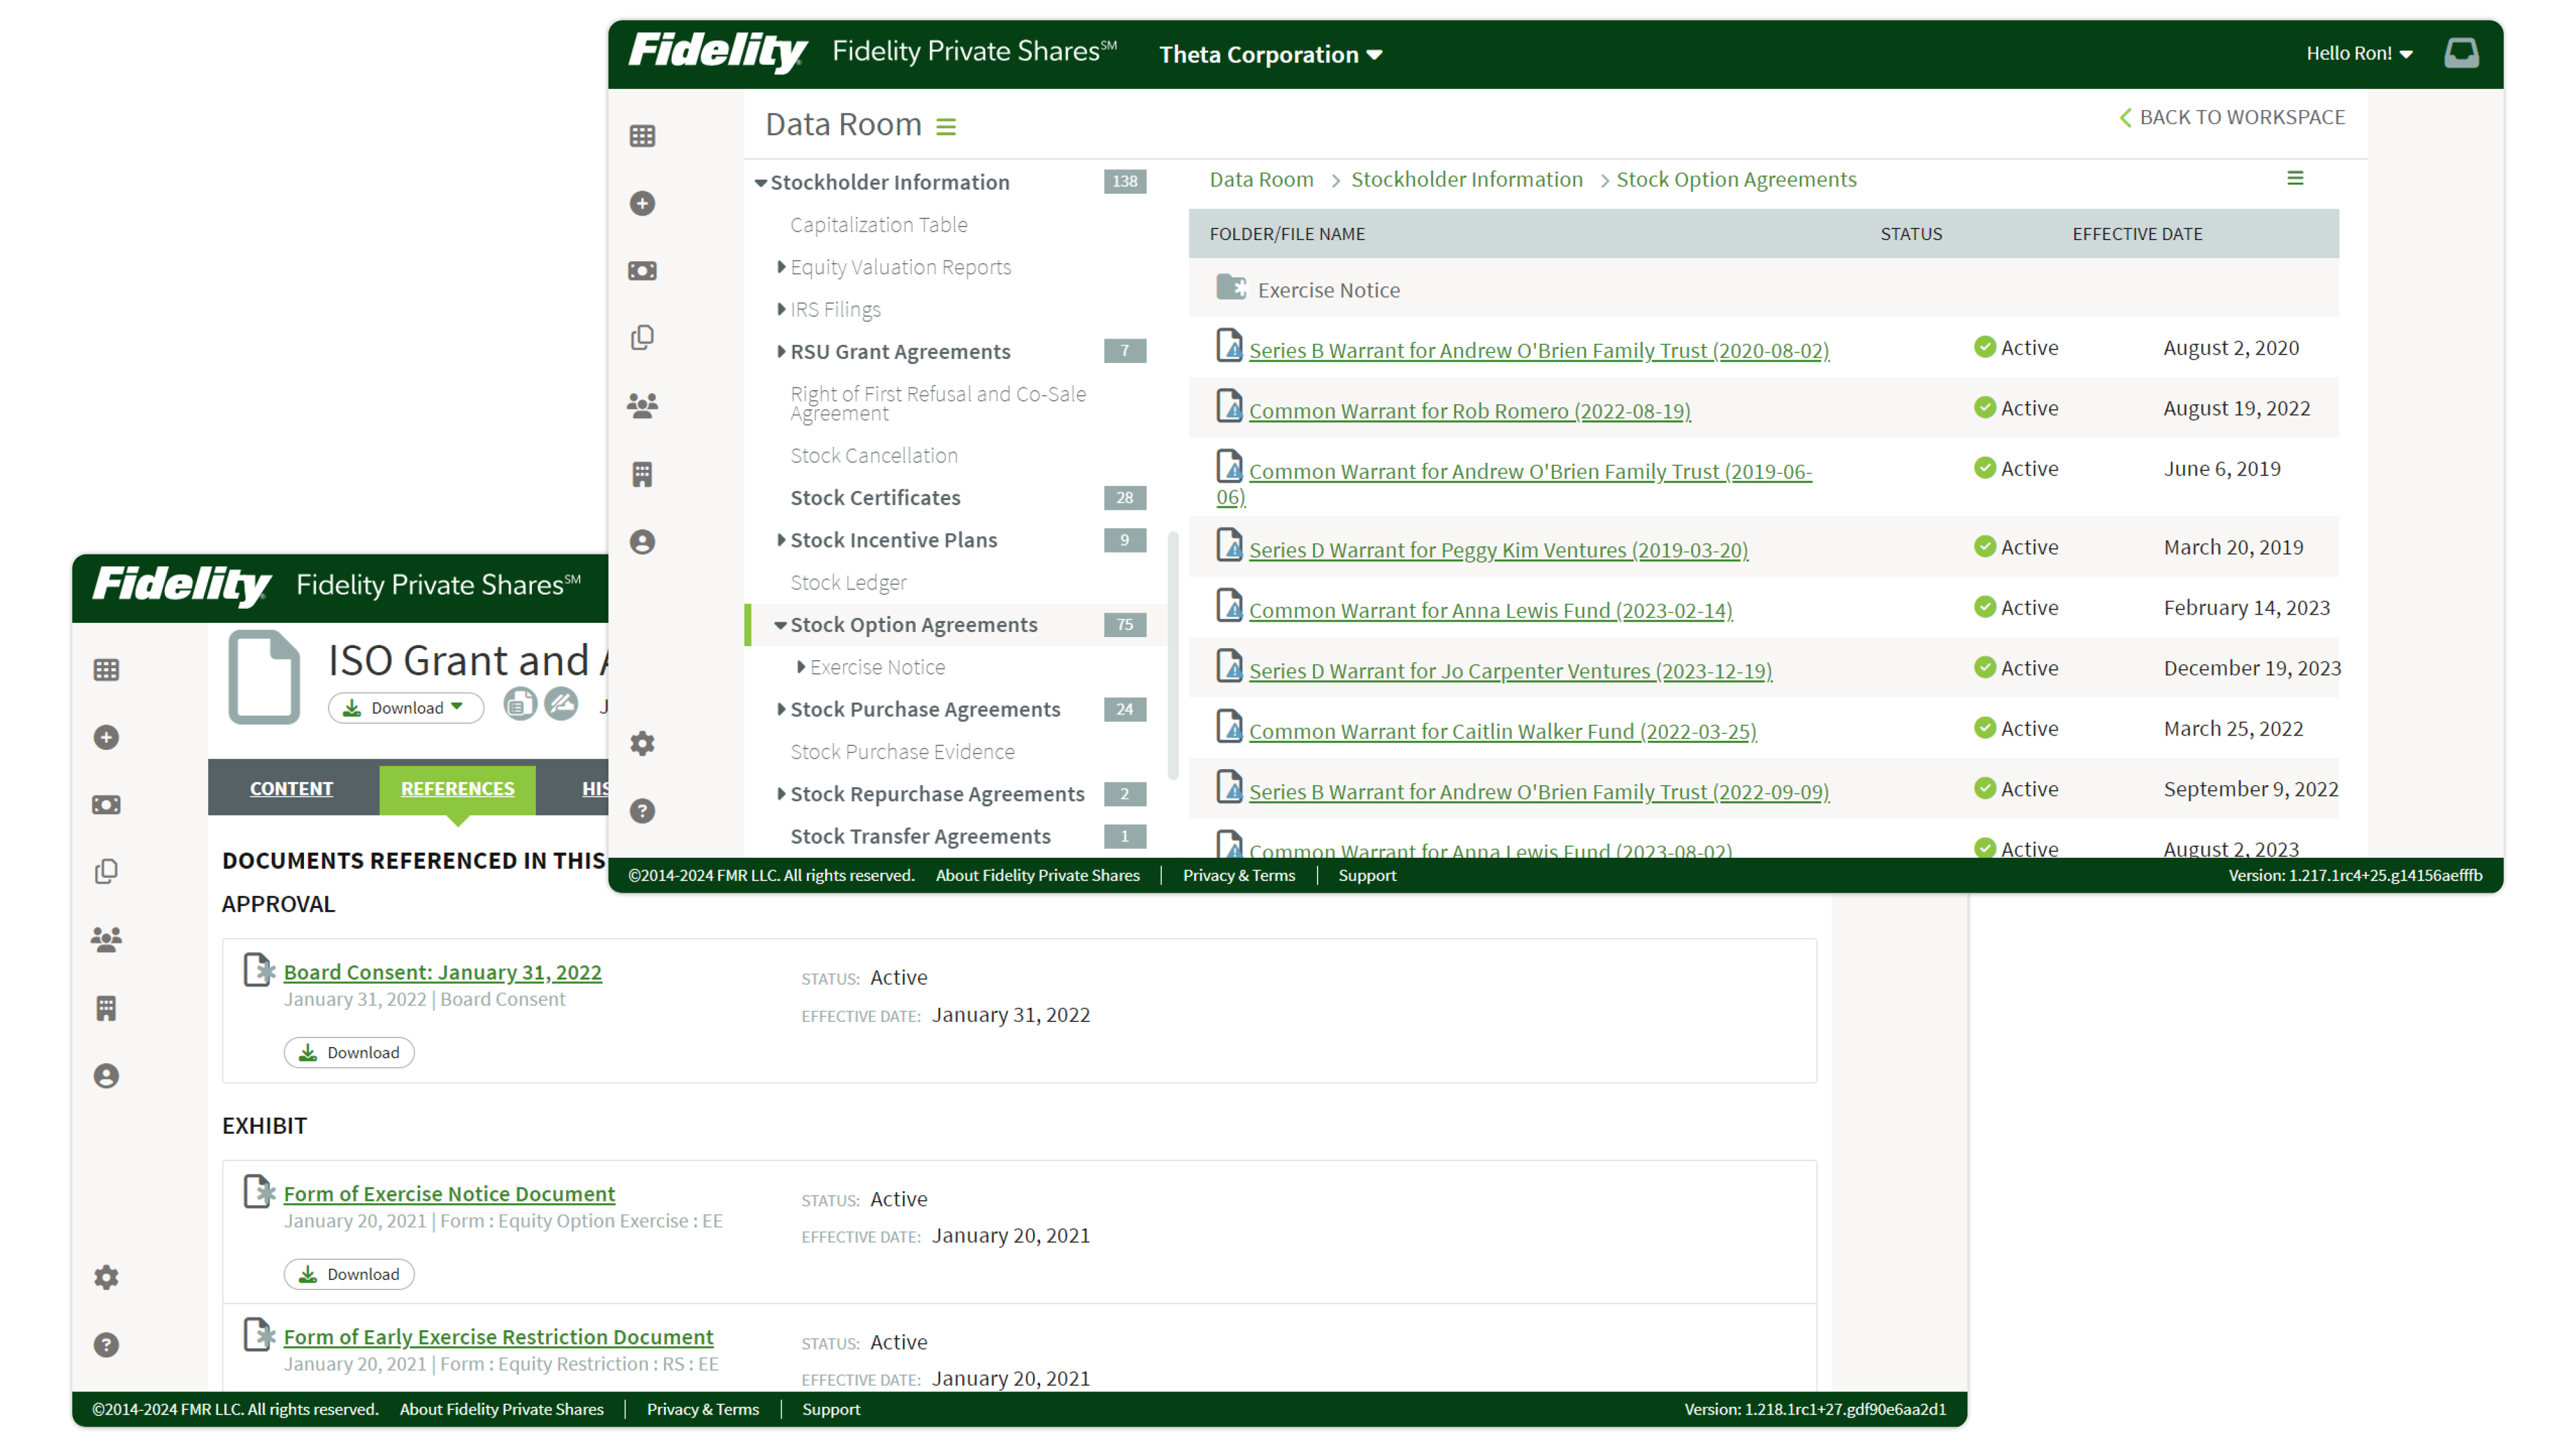Go to the Stockholder Information breadcrumb
This screenshot has height=1448, width=2576.
[1467, 179]
